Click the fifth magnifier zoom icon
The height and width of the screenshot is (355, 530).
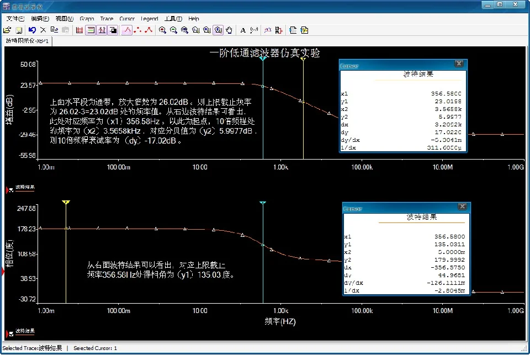pos(207,30)
